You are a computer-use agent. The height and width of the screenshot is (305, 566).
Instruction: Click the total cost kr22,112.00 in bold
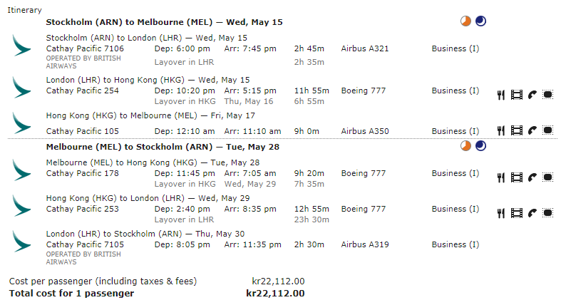tap(275, 293)
